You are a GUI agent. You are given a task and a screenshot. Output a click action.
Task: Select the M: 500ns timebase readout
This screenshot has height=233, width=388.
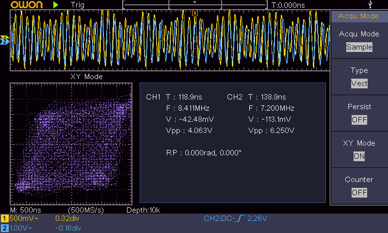(x=26, y=210)
